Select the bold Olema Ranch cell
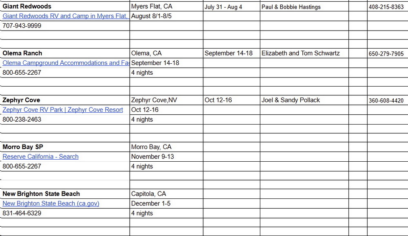The width and height of the screenshot is (408, 236). 22,53
